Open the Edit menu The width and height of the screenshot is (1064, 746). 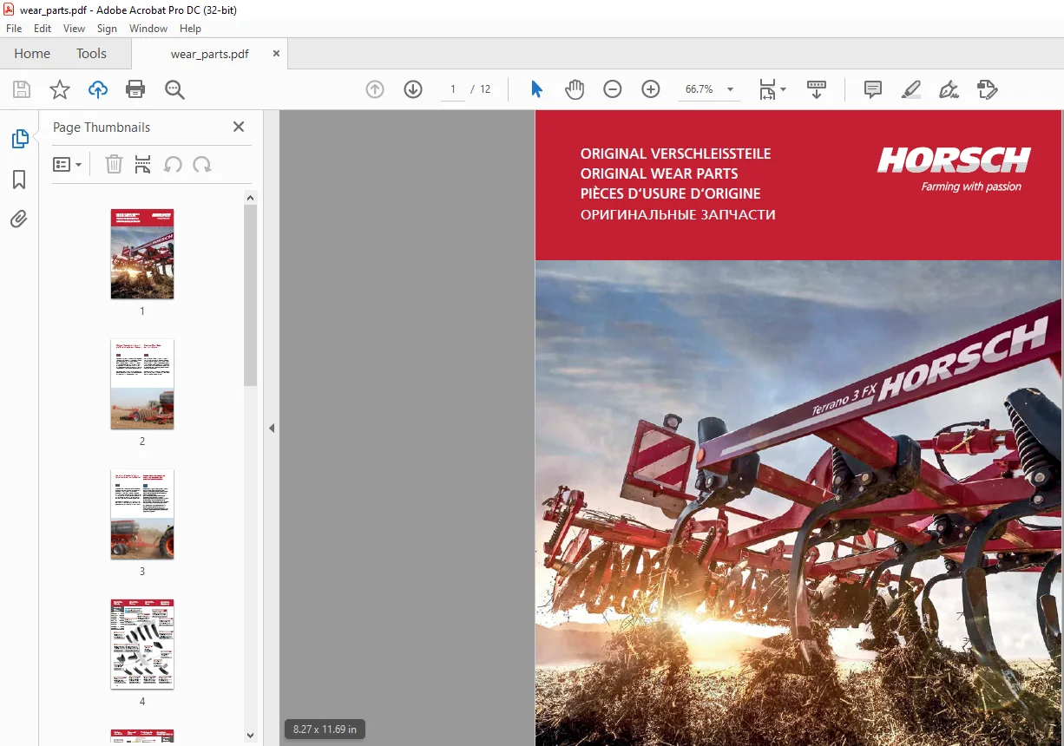click(x=43, y=29)
